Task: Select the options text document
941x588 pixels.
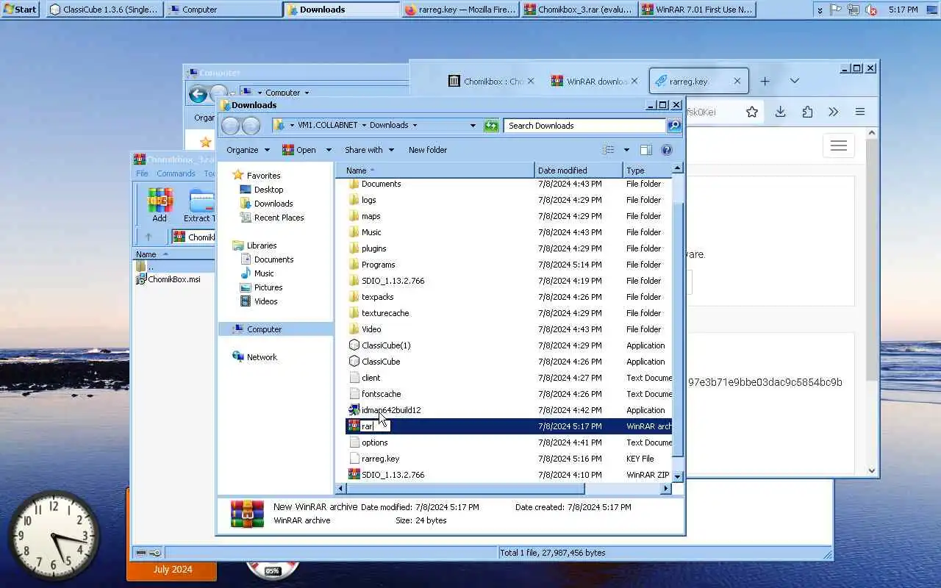Action: click(509, 442)
